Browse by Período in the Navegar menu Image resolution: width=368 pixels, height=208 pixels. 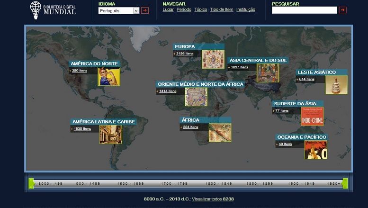pyautogui.click(x=184, y=9)
